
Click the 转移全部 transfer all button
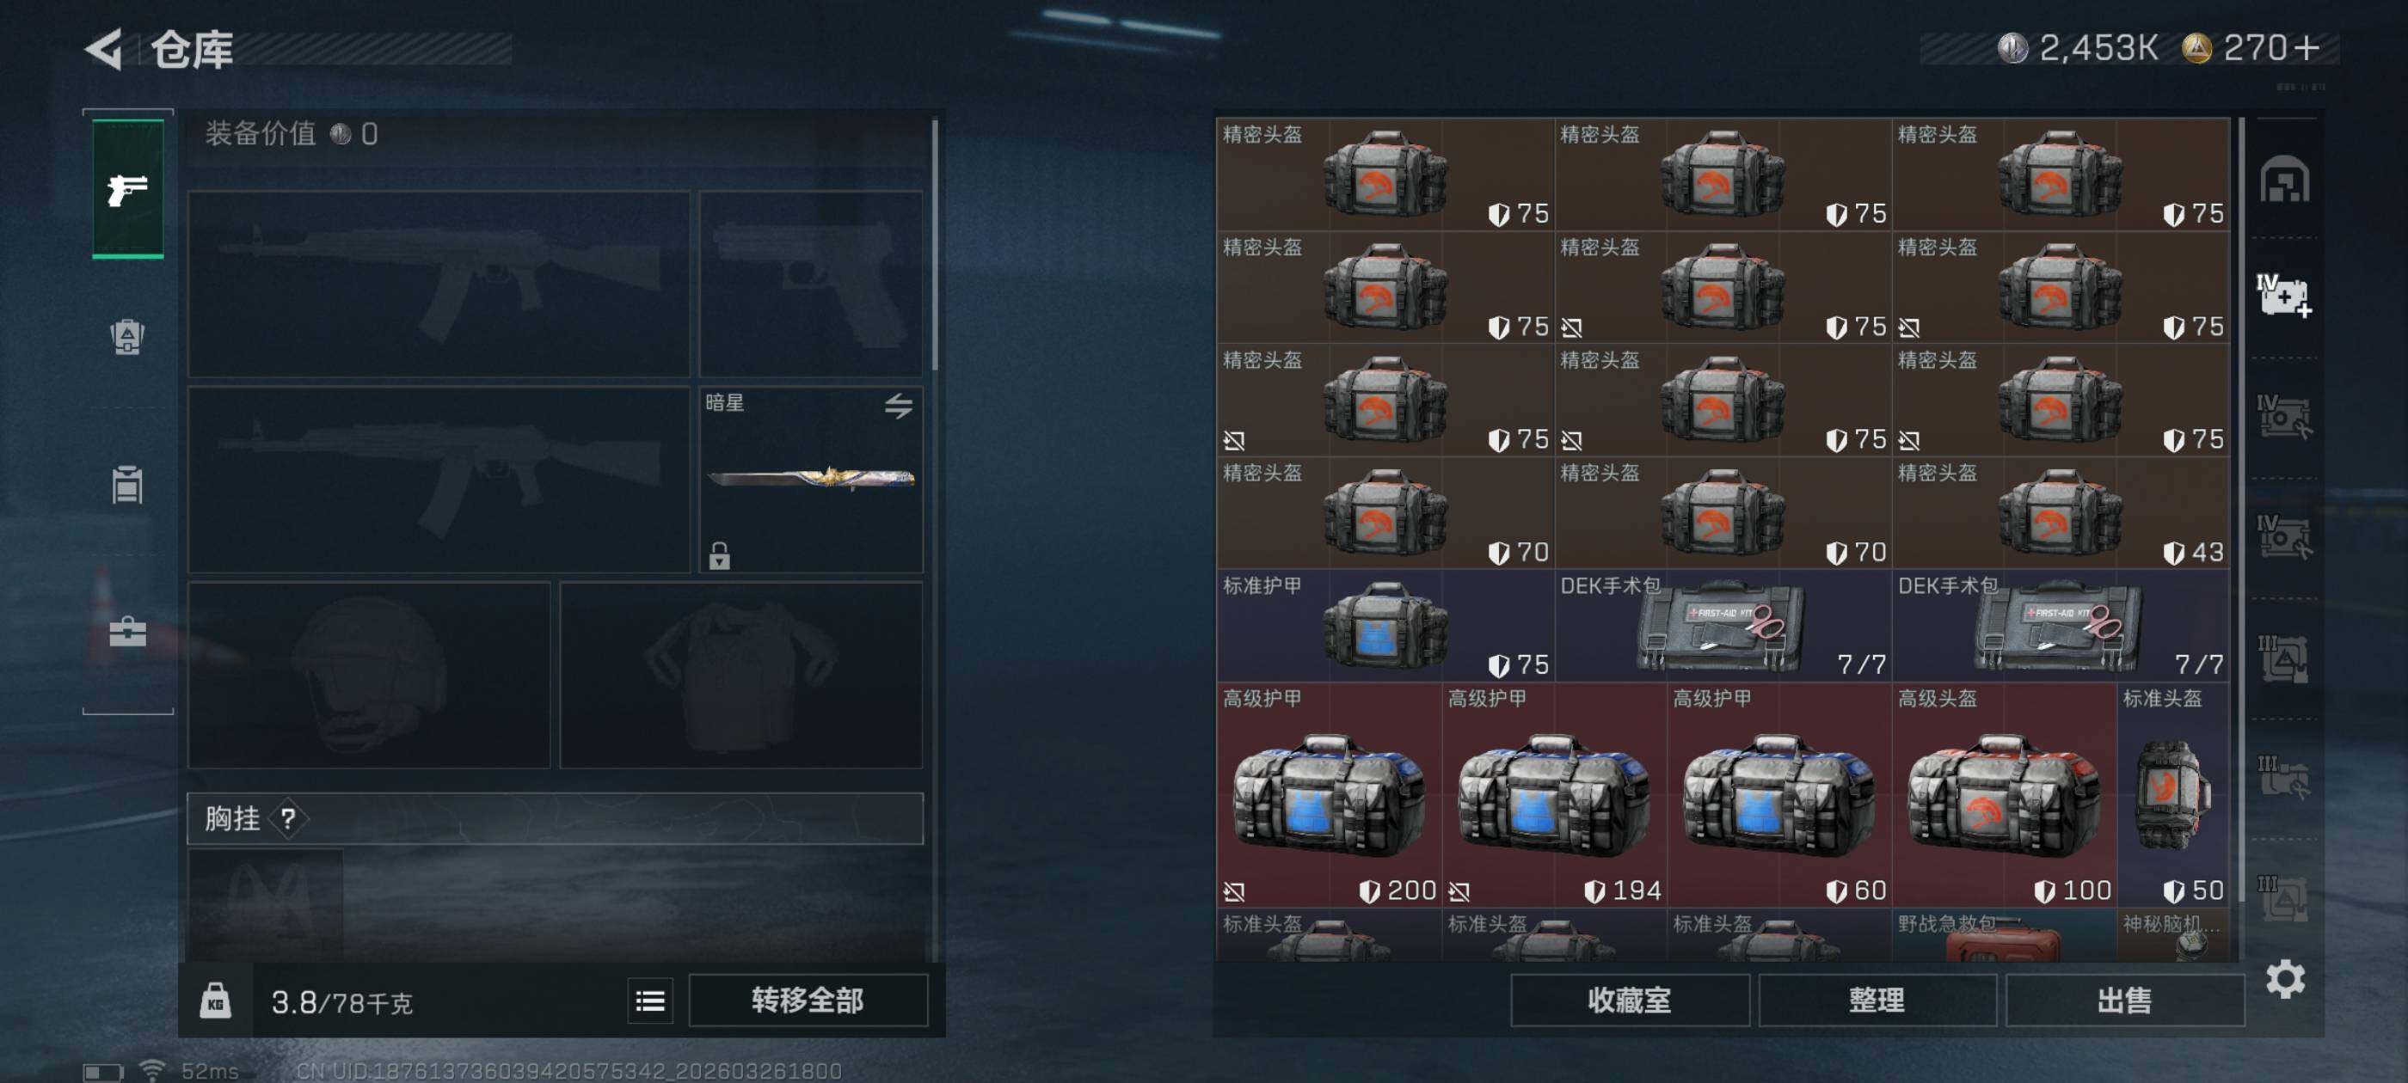pyautogui.click(x=808, y=1000)
